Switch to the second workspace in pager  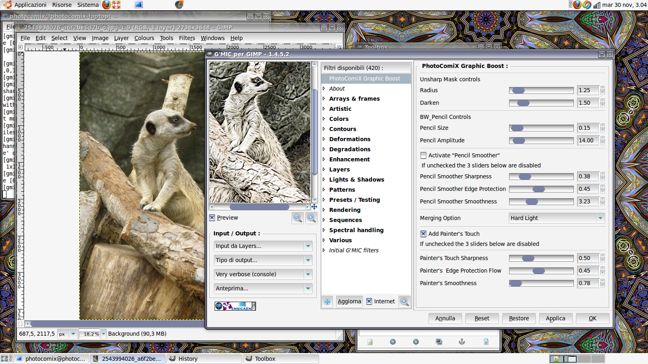tap(570, 359)
